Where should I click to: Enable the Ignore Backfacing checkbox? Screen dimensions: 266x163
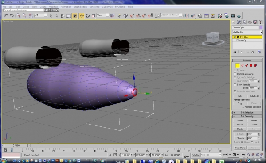pos(235,74)
